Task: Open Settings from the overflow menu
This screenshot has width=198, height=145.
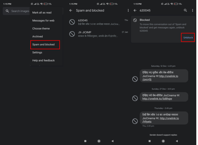Action: click(x=37, y=52)
